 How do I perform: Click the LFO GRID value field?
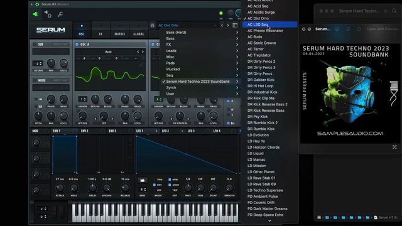click(143, 190)
